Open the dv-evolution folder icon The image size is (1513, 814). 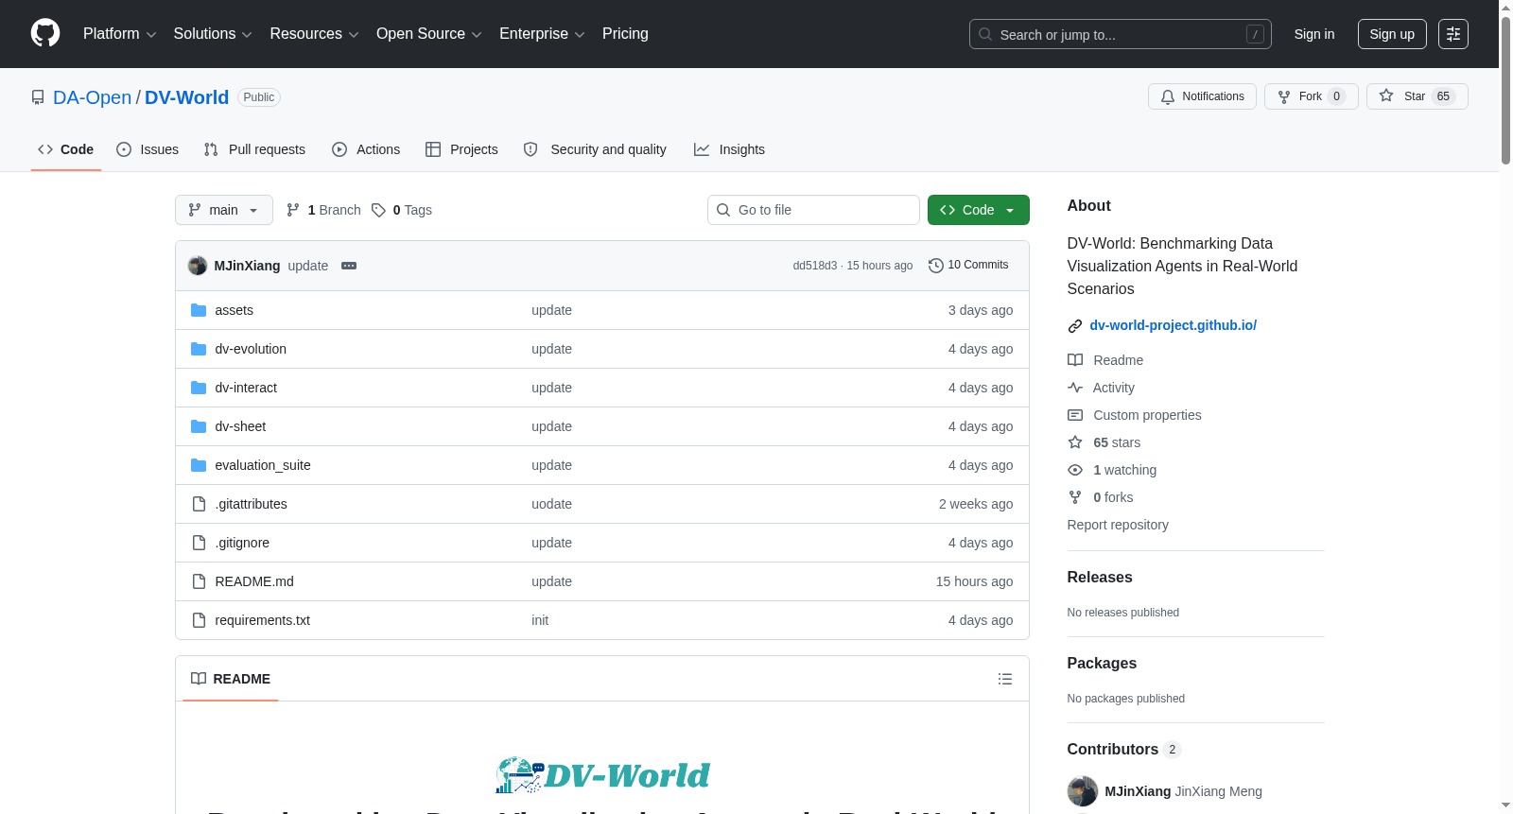(x=199, y=349)
